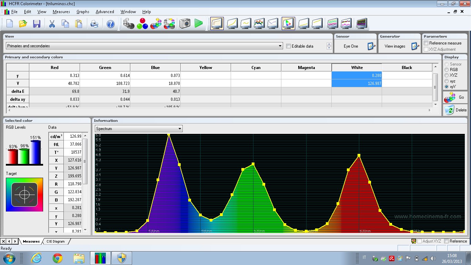Open the CIE diagram view icon
This screenshot has height=265, width=471.
tap(288, 23)
